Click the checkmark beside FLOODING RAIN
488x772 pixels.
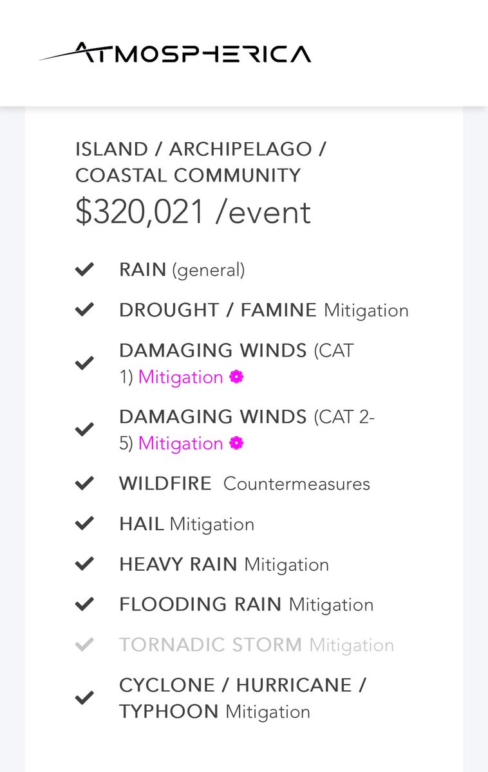84,605
